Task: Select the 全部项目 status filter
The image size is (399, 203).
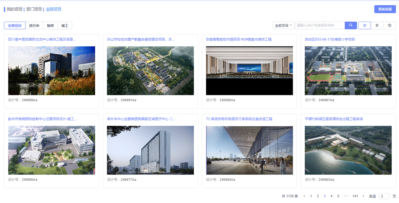Action: click(15, 26)
